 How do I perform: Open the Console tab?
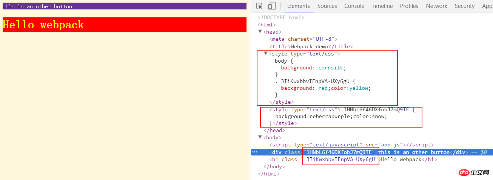pos(354,6)
